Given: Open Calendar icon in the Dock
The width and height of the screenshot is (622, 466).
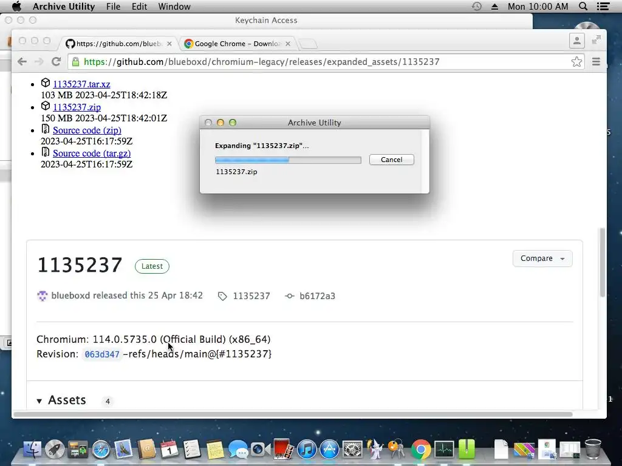Looking at the screenshot, I should pos(169,450).
